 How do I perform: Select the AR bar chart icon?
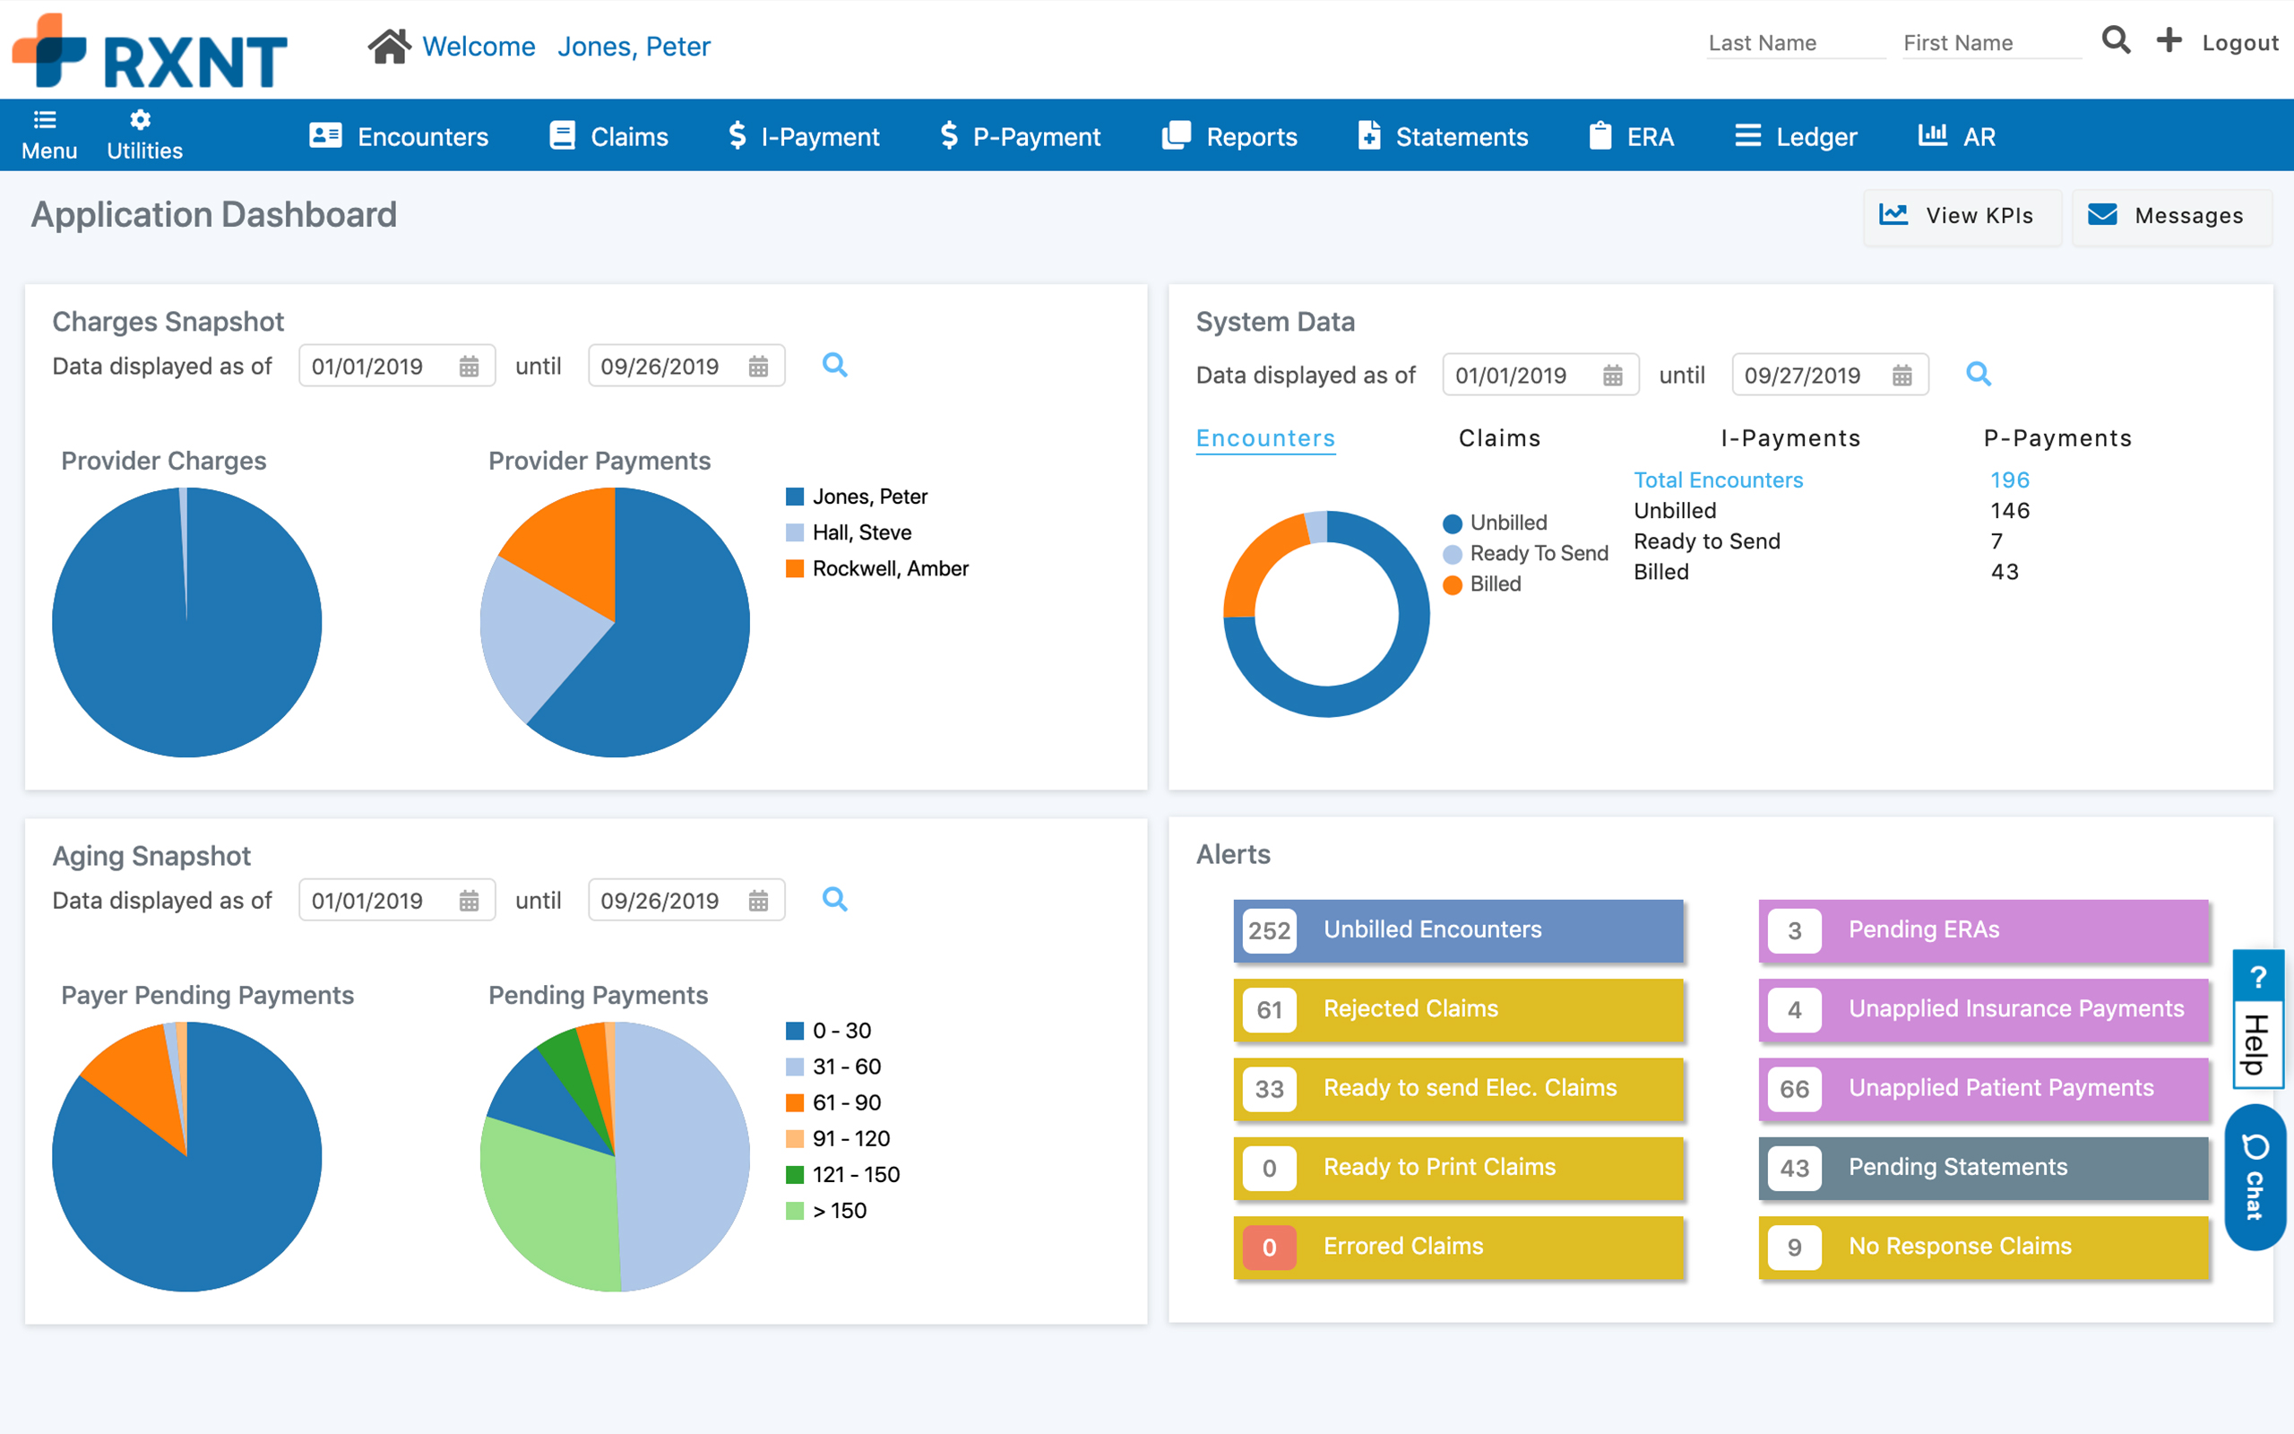pos(1931,135)
